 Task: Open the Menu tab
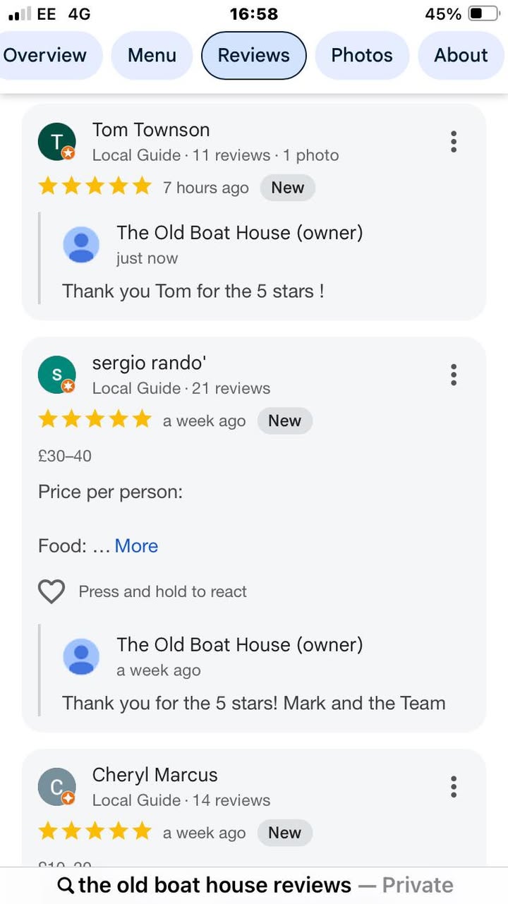(x=152, y=55)
